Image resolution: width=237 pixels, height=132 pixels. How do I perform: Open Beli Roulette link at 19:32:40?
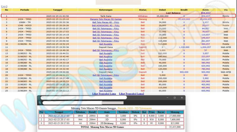pyautogui.click(x=106, y=69)
